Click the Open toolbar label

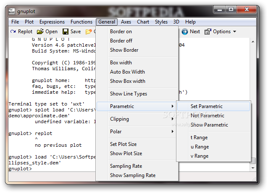[x=51, y=32]
